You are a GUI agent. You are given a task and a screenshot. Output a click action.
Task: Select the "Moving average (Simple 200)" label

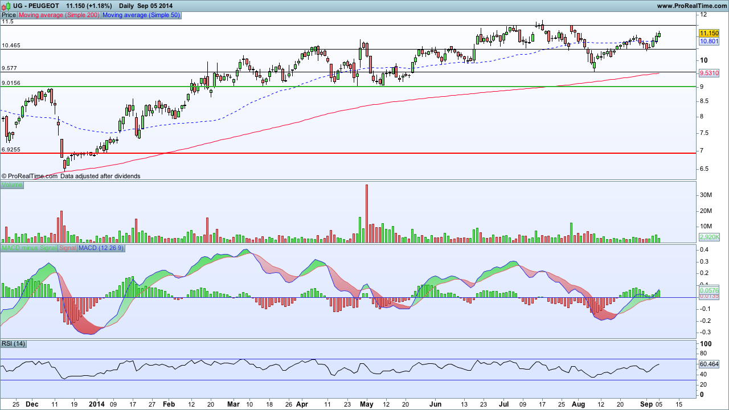pos(59,15)
